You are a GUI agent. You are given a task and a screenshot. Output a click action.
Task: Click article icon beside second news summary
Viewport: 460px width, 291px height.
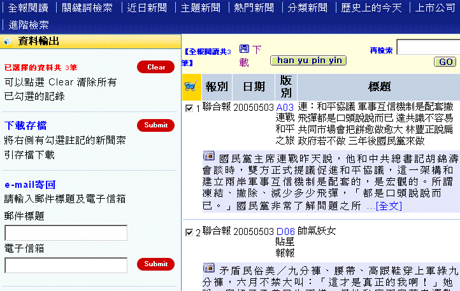point(209,267)
